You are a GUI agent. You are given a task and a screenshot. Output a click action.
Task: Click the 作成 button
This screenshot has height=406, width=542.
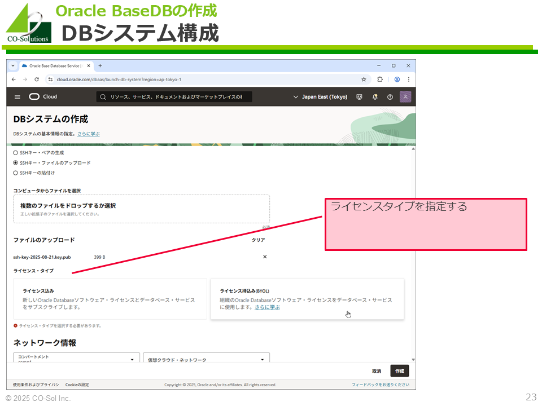(x=400, y=371)
